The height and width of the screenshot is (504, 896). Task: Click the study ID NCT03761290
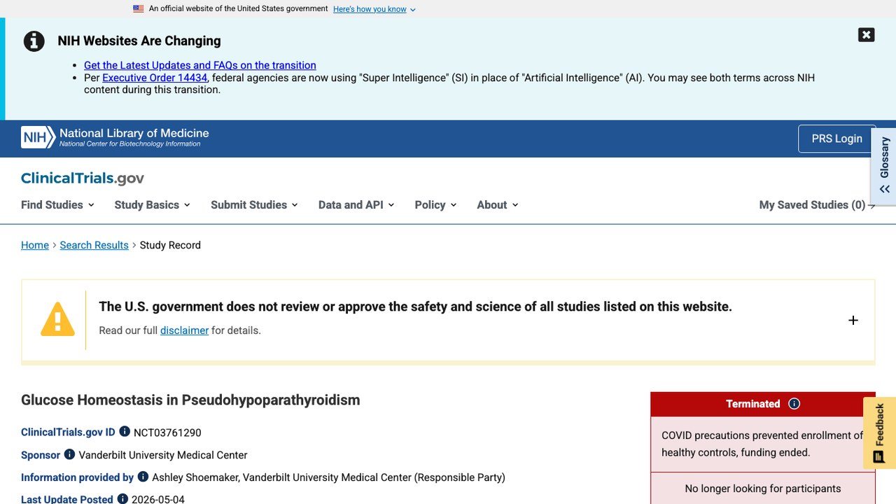[x=167, y=433]
